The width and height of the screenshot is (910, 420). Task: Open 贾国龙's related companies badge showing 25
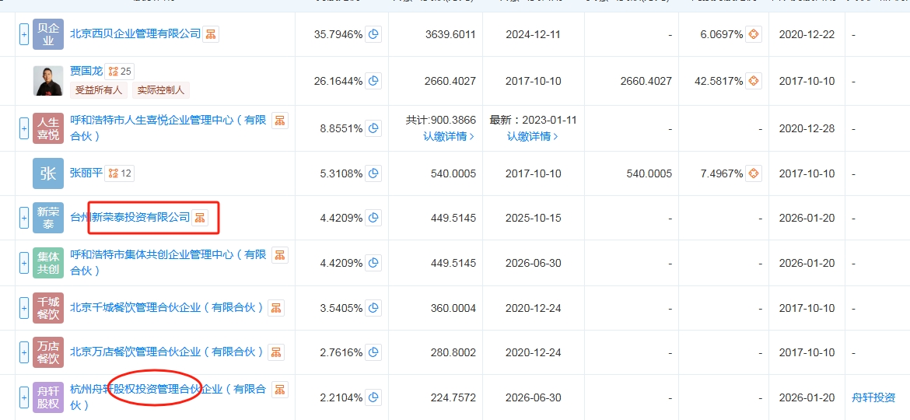(120, 71)
